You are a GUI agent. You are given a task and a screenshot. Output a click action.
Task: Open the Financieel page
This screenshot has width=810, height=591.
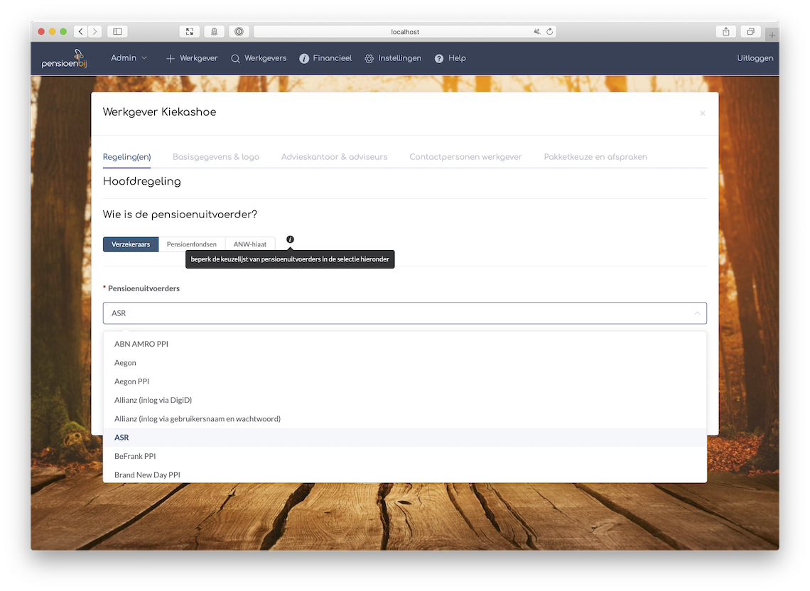[x=325, y=58]
